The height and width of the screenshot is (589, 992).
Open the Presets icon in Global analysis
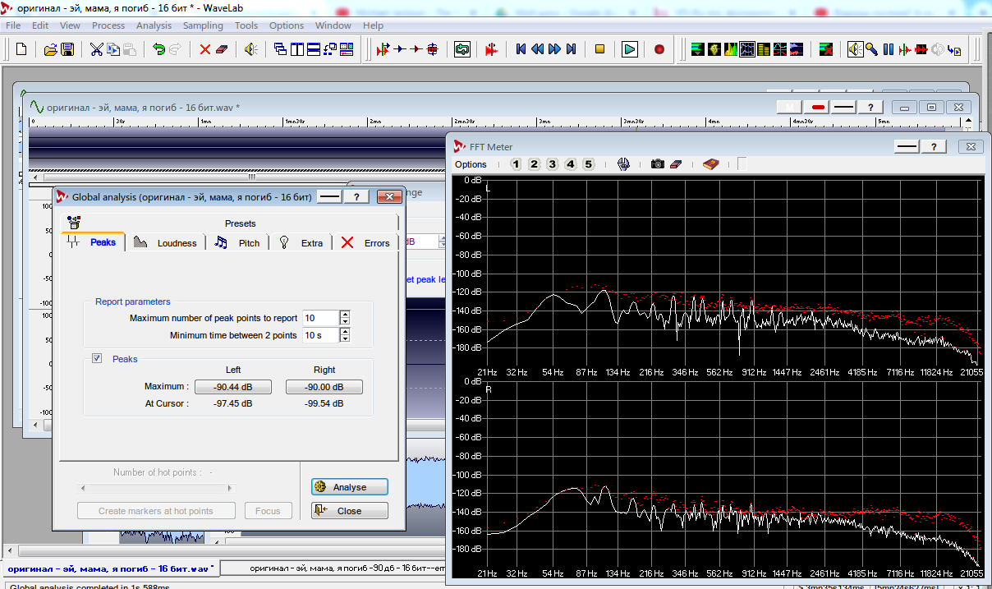[75, 222]
